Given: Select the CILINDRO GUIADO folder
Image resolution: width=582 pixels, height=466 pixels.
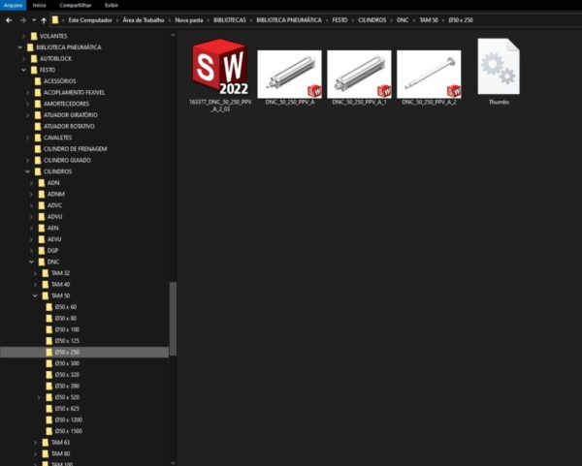Looking at the screenshot, I should coord(63,160).
